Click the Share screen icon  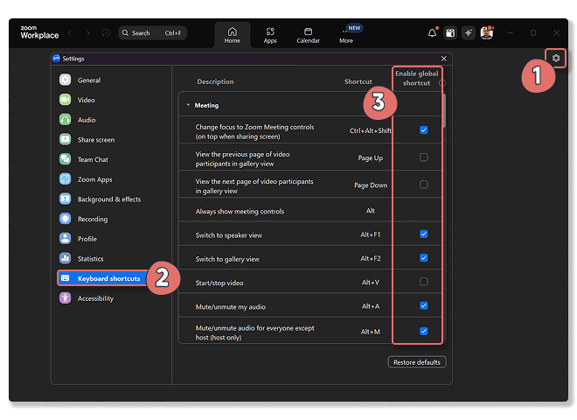click(x=66, y=139)
